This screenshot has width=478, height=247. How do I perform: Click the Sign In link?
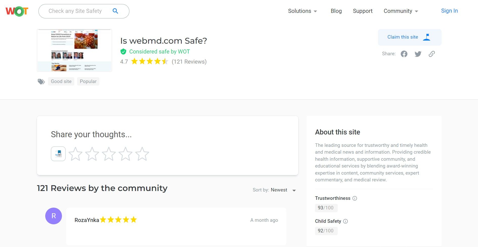pyautogui.click(x=449, y=11)
